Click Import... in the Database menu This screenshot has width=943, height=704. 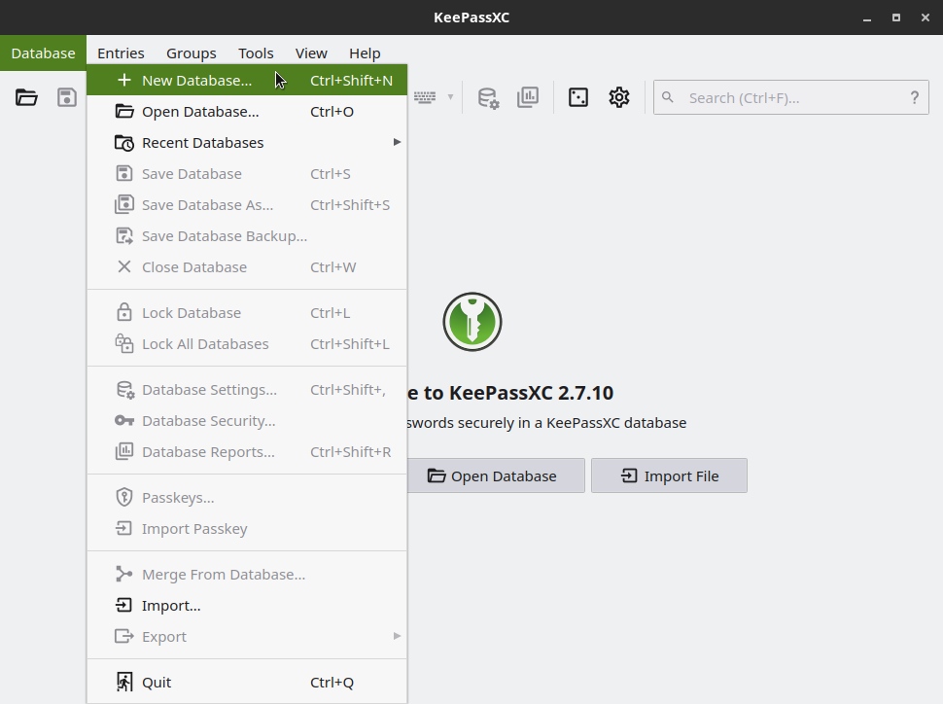click(247, 606)
